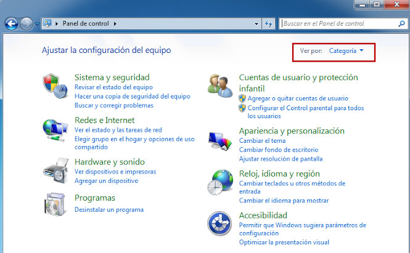Open Apariencia y personalización category
The height and width of the screenshot is (253, 410).
click(x=292, y=131)
